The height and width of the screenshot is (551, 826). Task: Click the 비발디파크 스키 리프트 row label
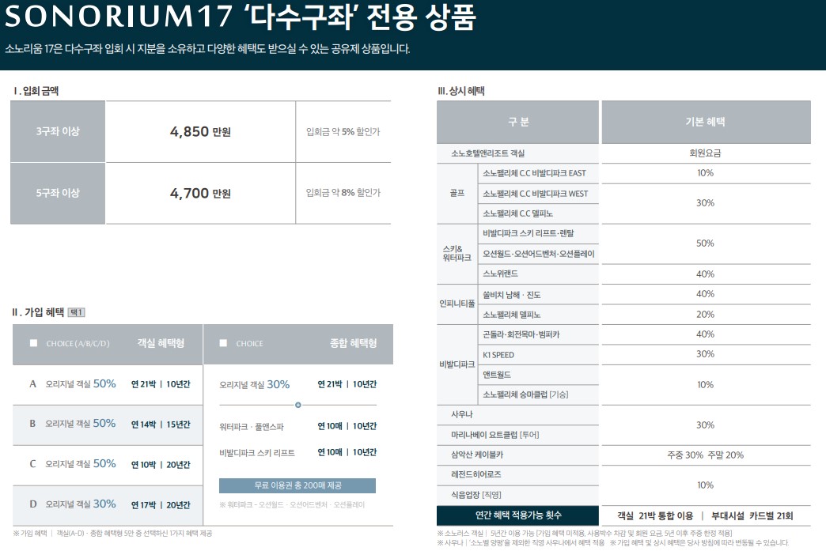[x=257, y=453]
